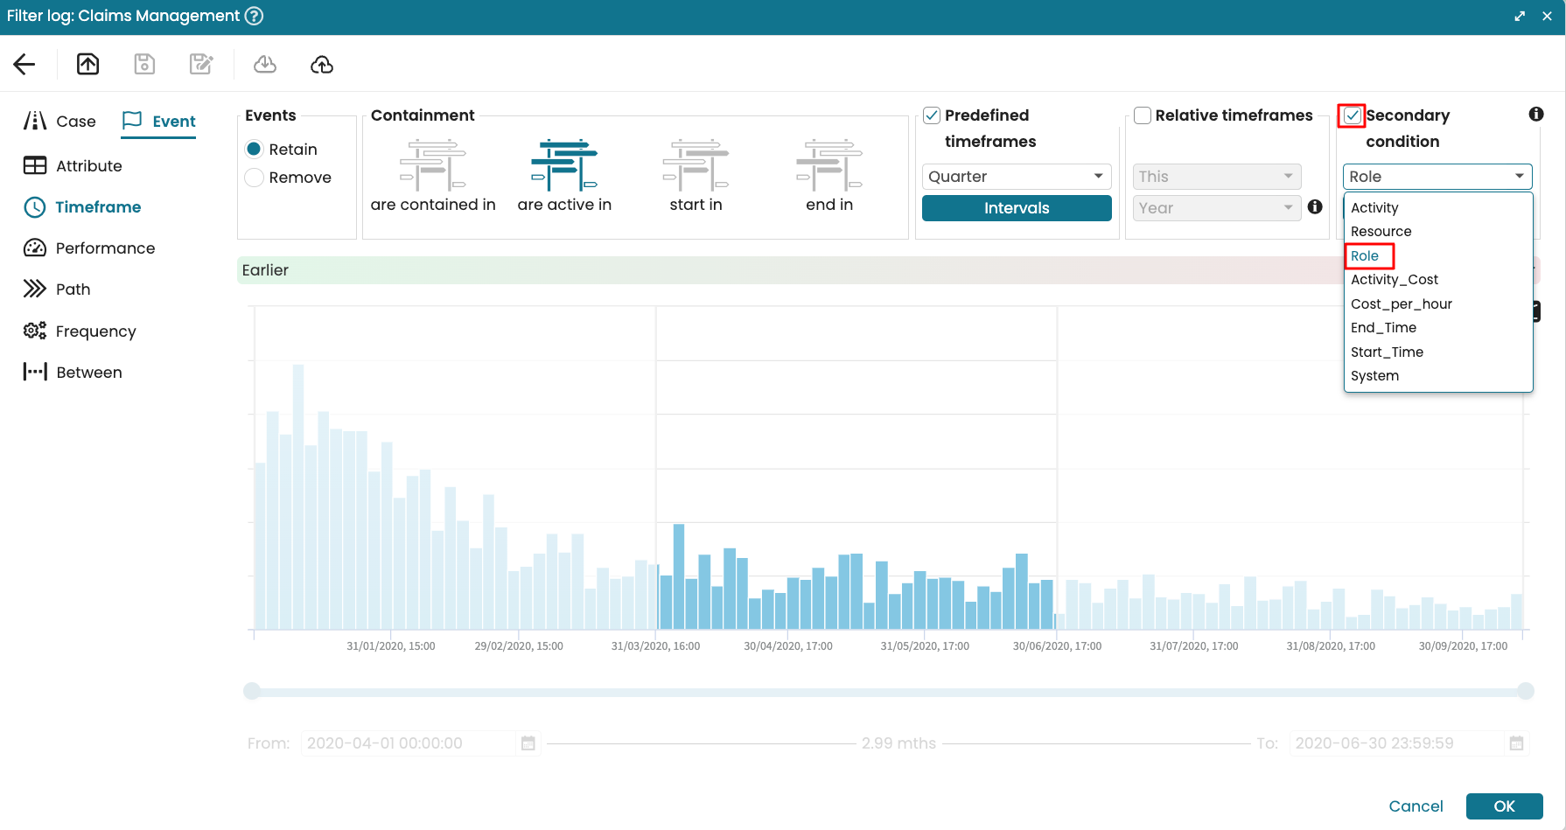Select the Remove events radio button

click(x=255, y=178)
